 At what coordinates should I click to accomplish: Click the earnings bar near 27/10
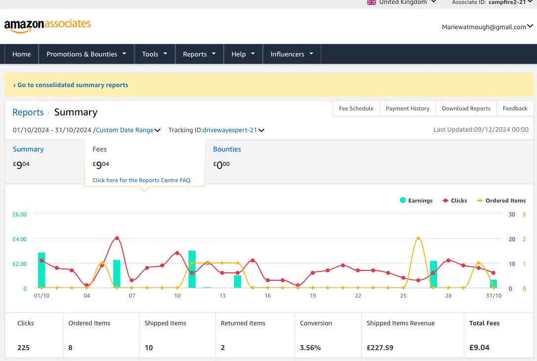[x=433, y=274]
